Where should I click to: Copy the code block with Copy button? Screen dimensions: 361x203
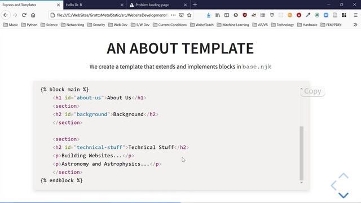click(x=312, y=91)
